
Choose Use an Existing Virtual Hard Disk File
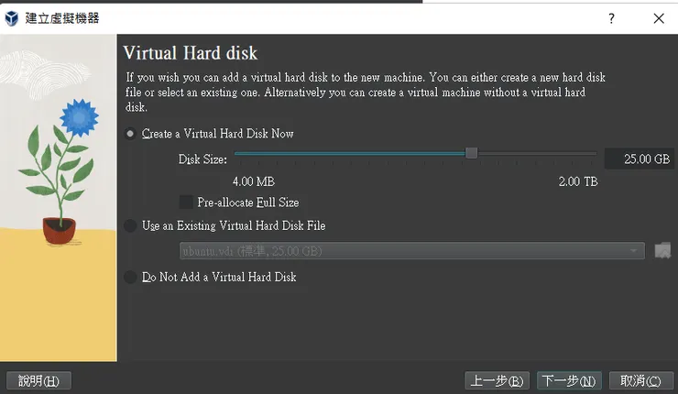point(130,225)
